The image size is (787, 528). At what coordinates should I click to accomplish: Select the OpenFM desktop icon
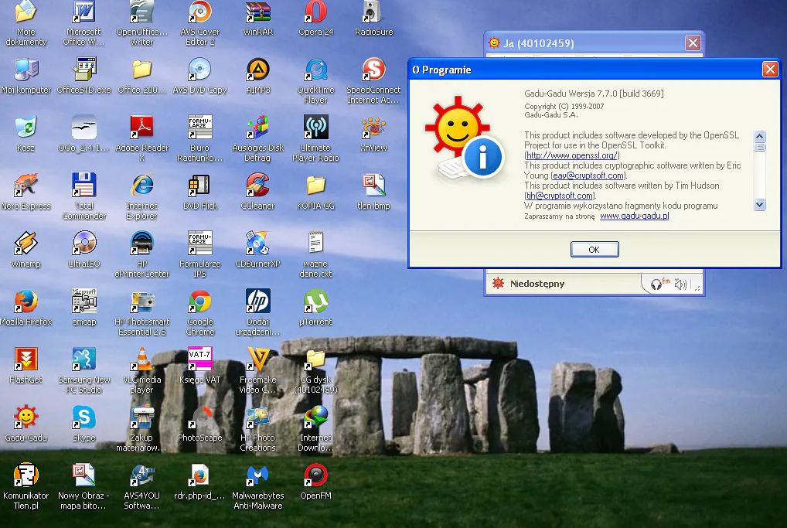coord(315,482)
